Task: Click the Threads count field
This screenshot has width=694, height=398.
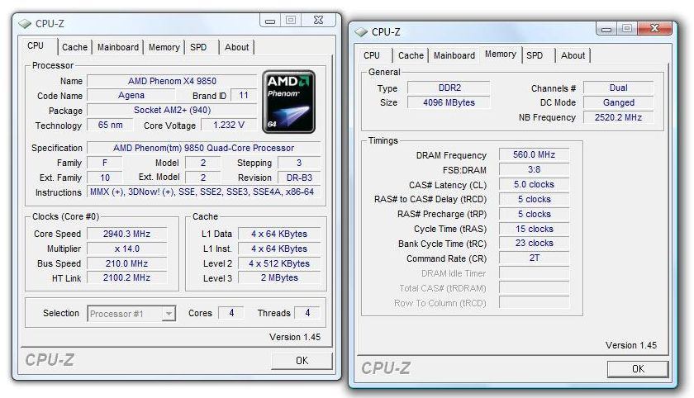Action: [x=307, y=313]
